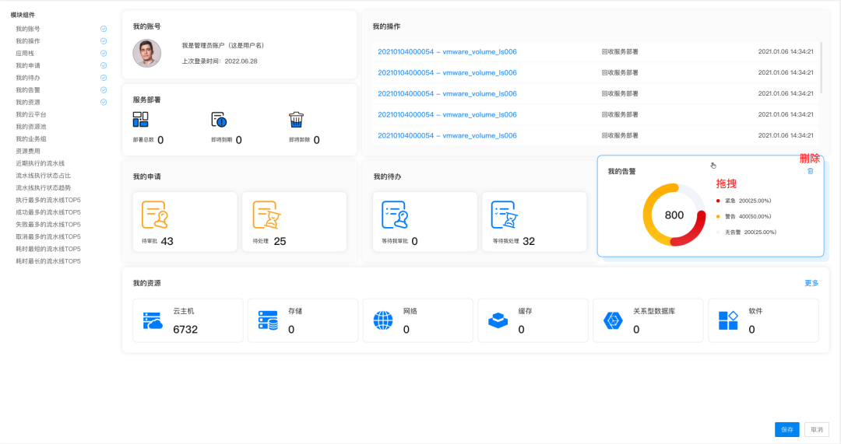The image size is (841, 444).
Task: Select 资源费用 in module list
Action: pyautogui.click(x=28, y=151)
